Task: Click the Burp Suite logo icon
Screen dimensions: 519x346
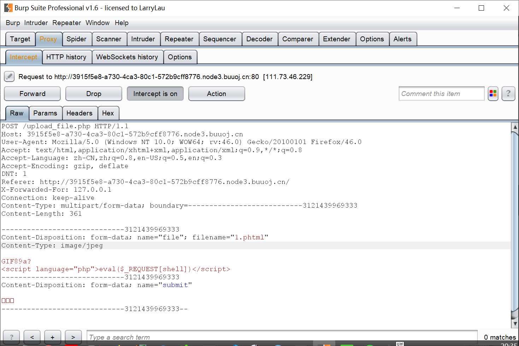Action: 8,8
